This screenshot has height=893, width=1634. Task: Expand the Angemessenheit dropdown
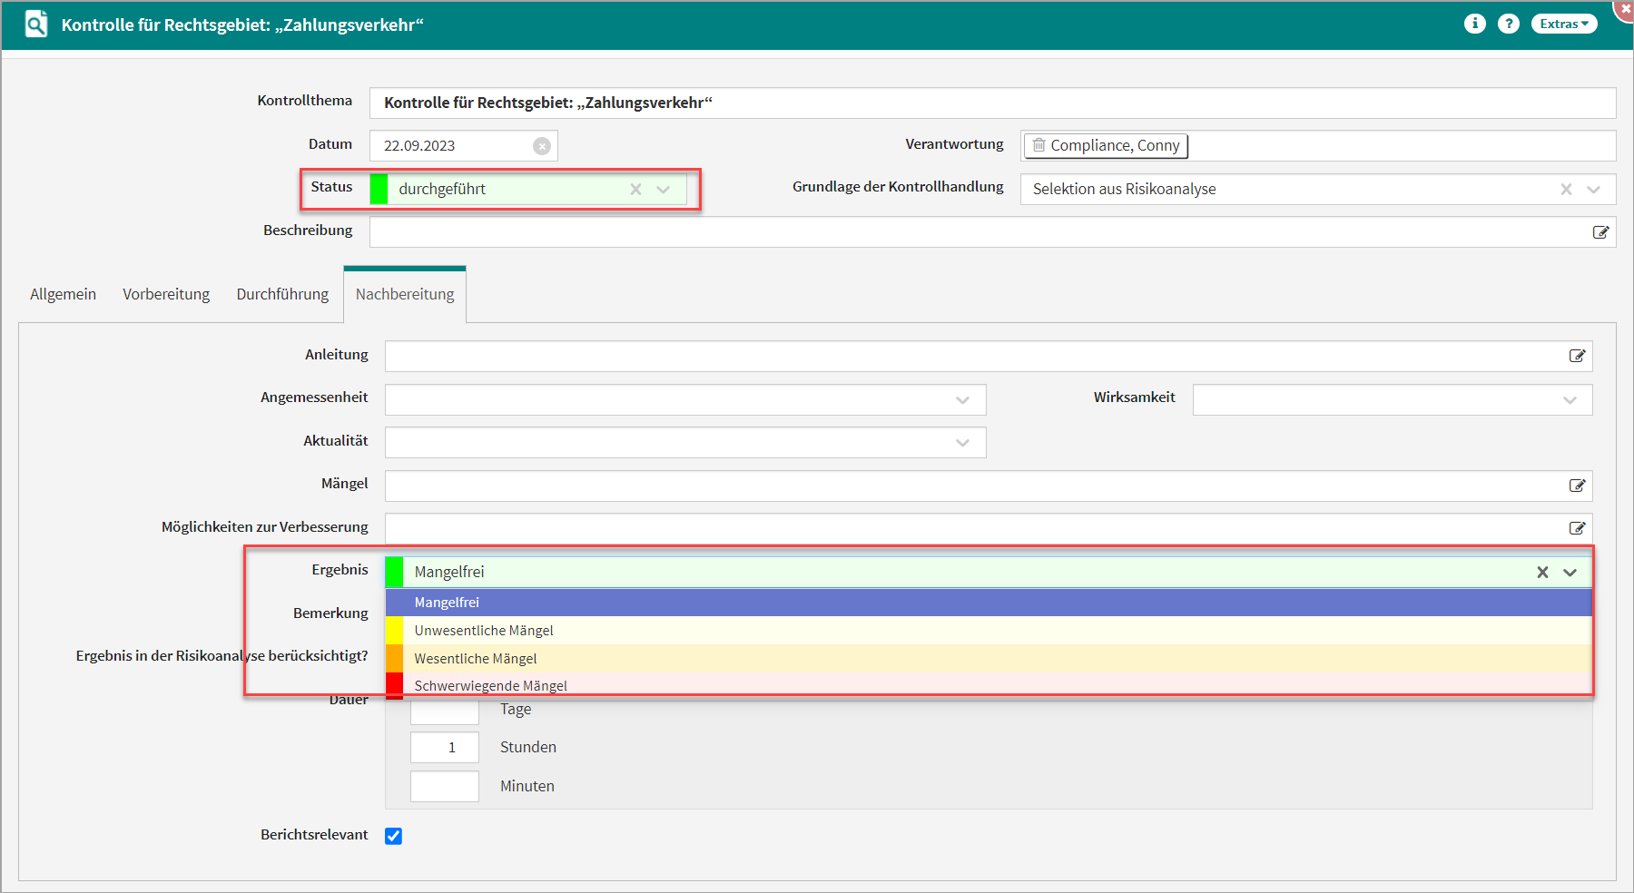[962, 400]
